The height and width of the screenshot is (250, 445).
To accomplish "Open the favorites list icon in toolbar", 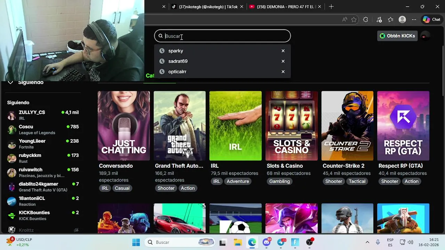I will (x=391, y=20).
